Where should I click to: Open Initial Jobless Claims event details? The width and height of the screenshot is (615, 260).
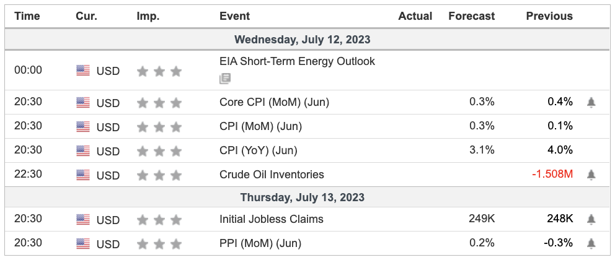tap(272, 219)
